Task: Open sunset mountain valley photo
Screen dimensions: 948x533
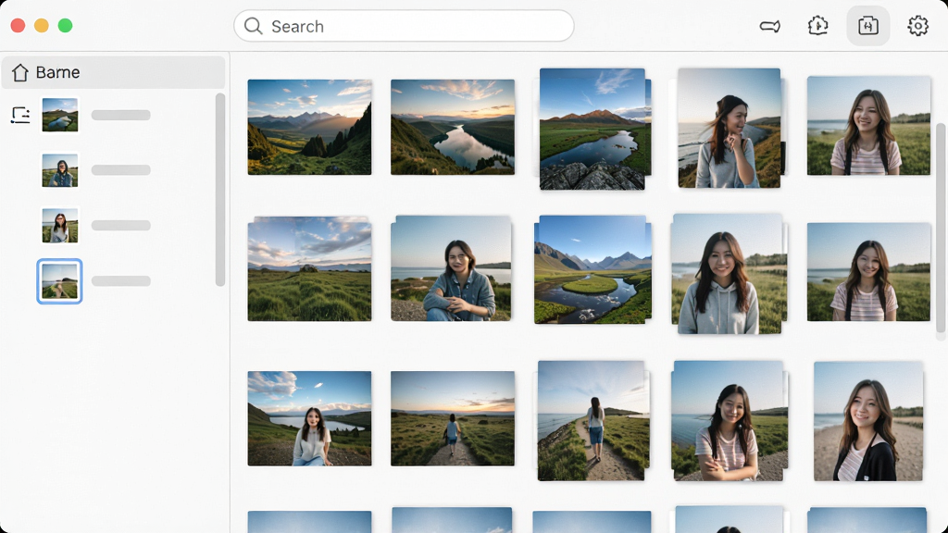Action: click(x=309, y=127)
